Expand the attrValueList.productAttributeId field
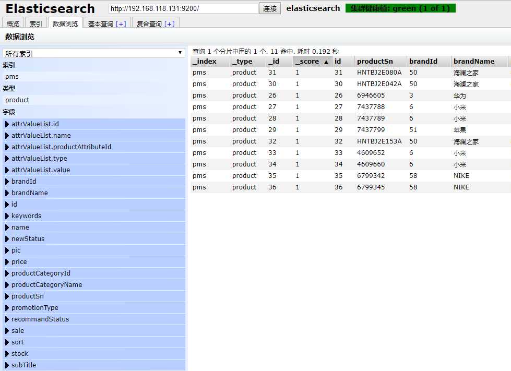Image resolution: width=511 pixels, height=371 pixels. tap(94, 147)
